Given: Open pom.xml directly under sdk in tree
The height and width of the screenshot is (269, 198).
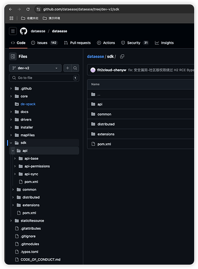Looking at the screenshot, I should (29, 213).
